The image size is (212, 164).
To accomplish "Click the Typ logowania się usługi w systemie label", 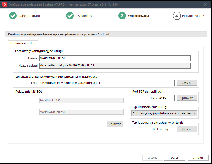I will point(158,123).
